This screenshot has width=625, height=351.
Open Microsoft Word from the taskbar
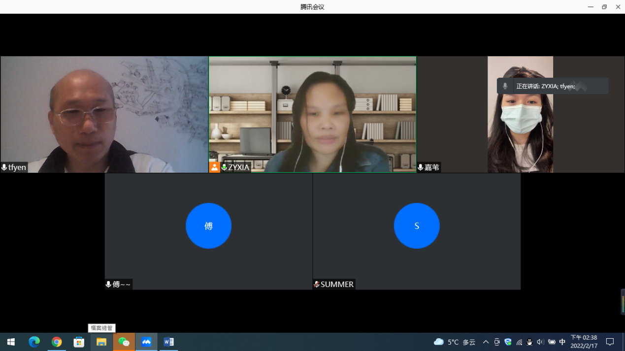coord(168,342)
